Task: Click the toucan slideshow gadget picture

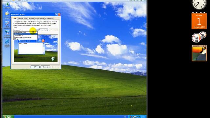Action: pyautogui.click(x=199, y=54)
